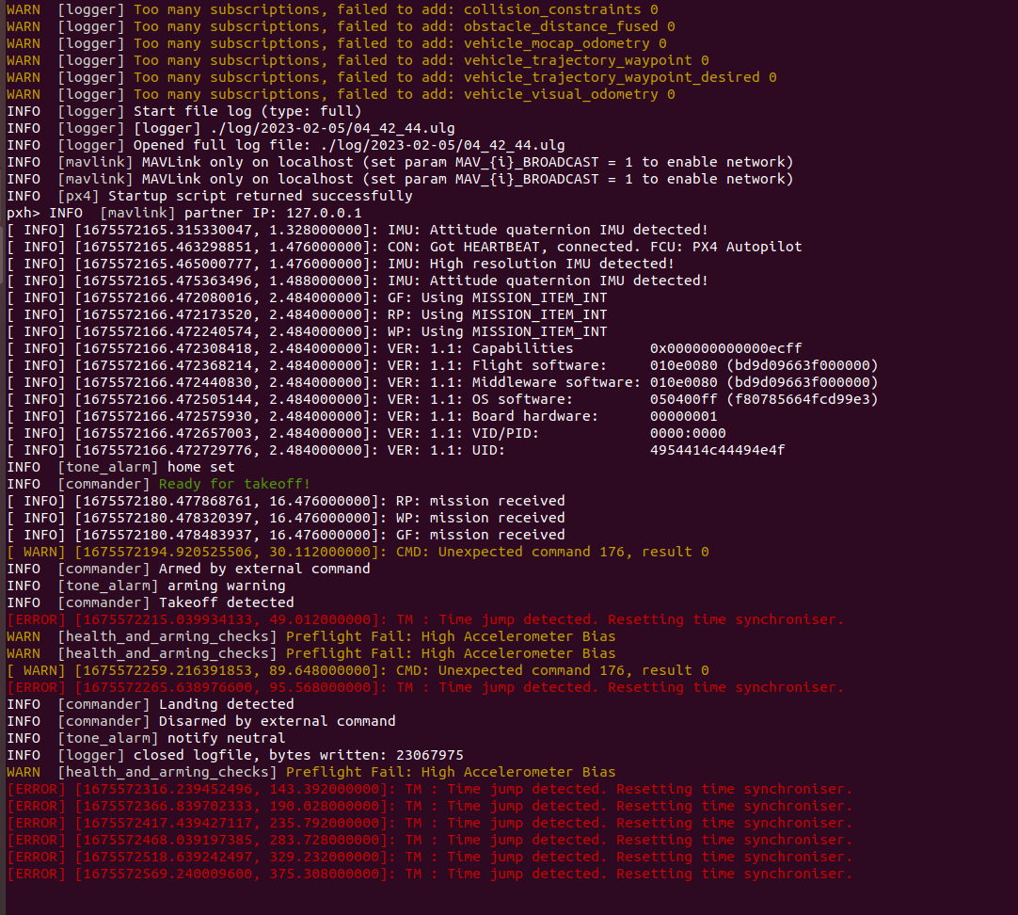Screen dimensions: 1018x915
Task: Click the 'pxh>' shell prompt
Action: [24, 213]
